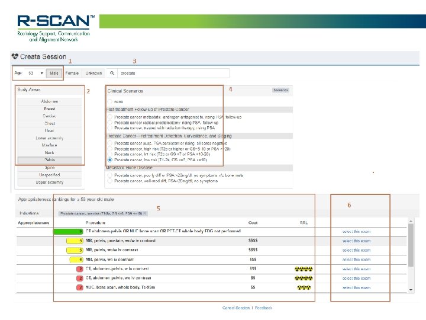Image resolution: width=426 pixels, height=320 pixels.
Task: Click the results scrollbar down arrow
Action: 411,290
